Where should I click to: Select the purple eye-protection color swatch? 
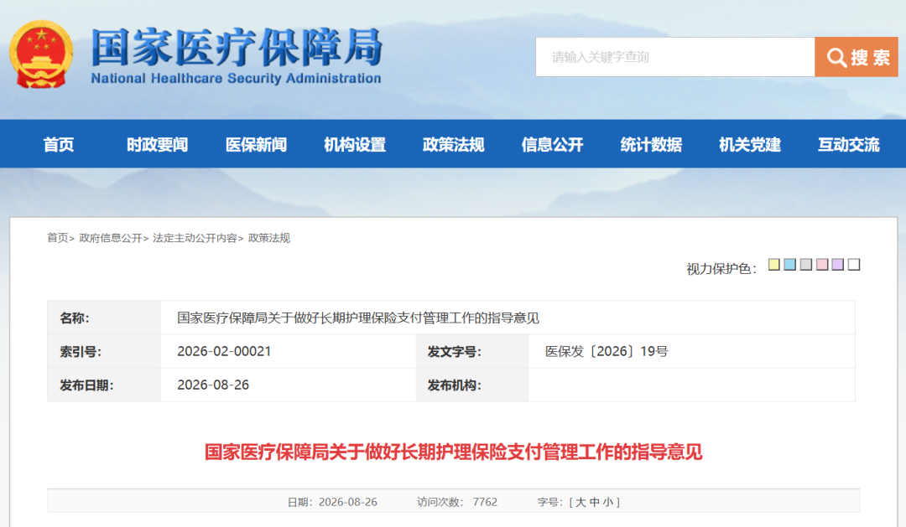point(838,265)
